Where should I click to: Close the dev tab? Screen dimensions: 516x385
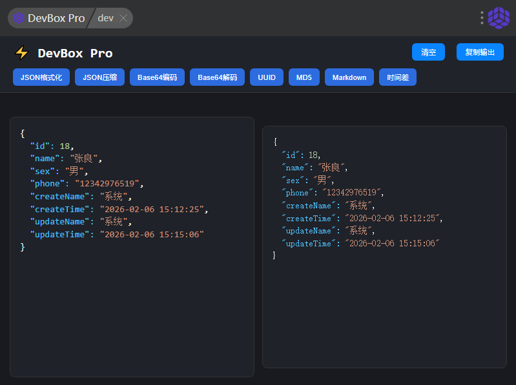[x=123, y=18]
